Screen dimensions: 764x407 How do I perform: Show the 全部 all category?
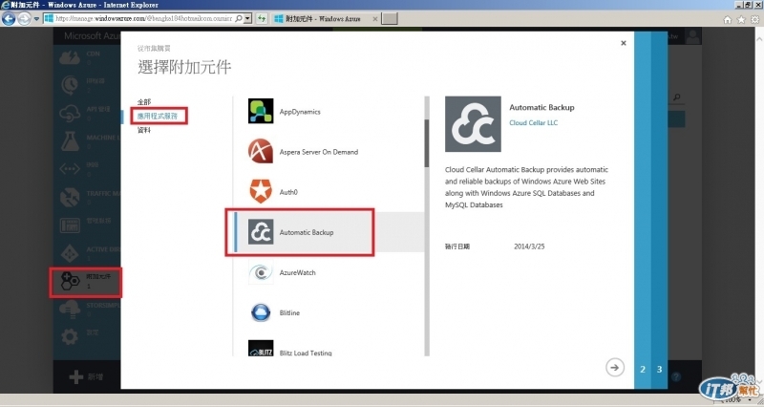(x=144, y=102)
